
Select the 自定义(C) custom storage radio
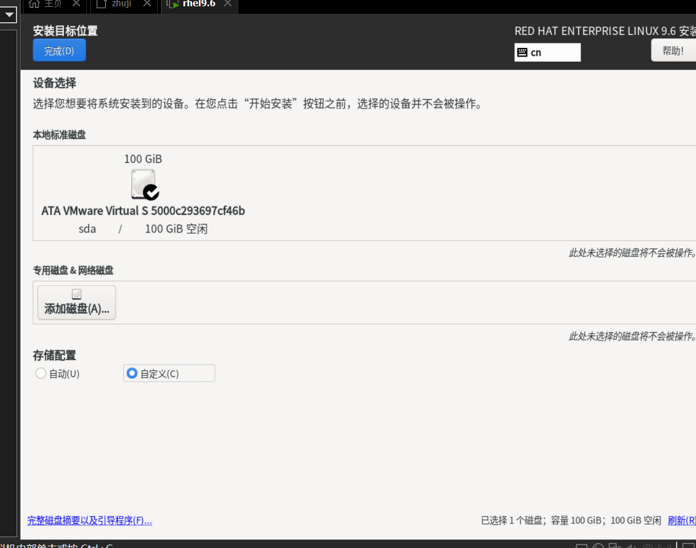[169, 374]
